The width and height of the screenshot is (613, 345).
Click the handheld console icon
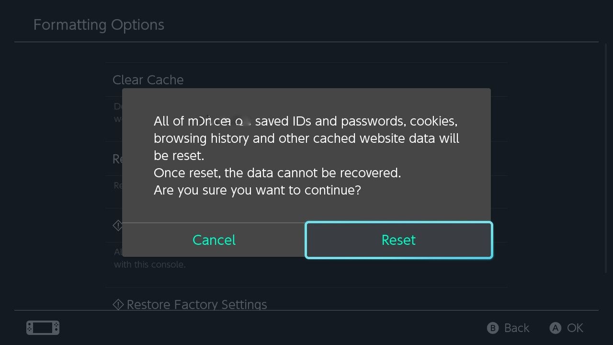[x=43, y=328]
